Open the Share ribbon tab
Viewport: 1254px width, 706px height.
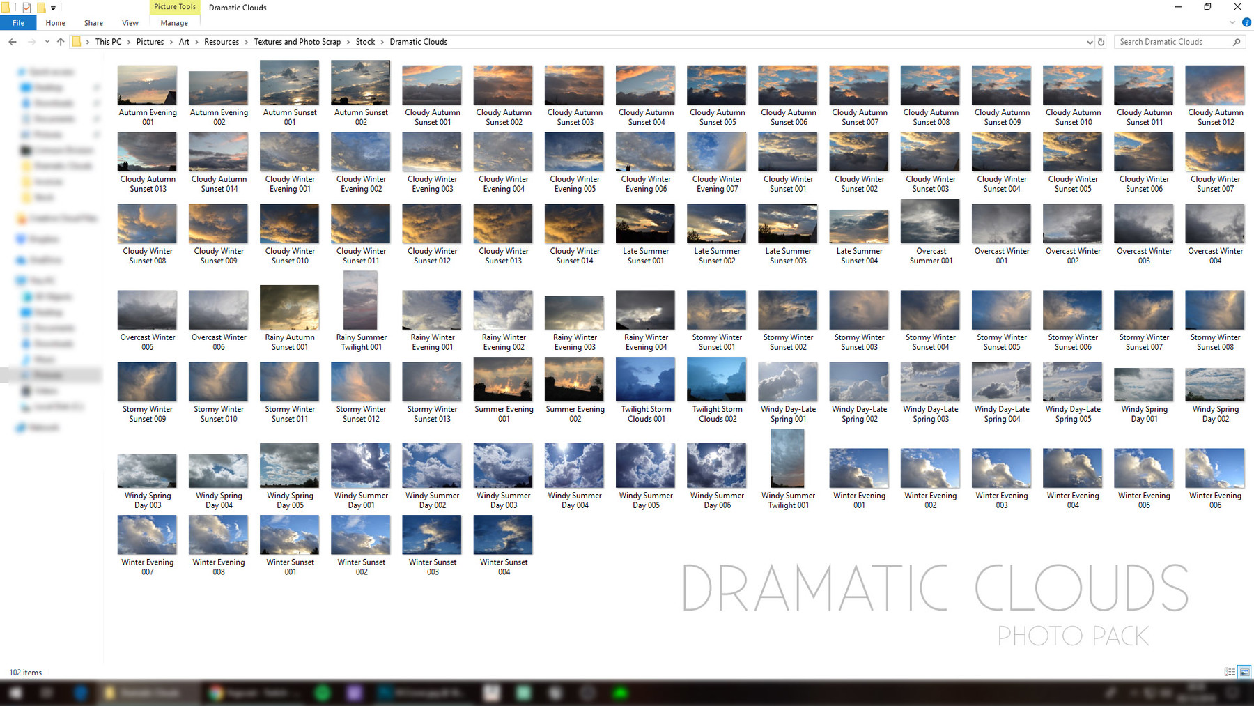click(x=93, y=23)
